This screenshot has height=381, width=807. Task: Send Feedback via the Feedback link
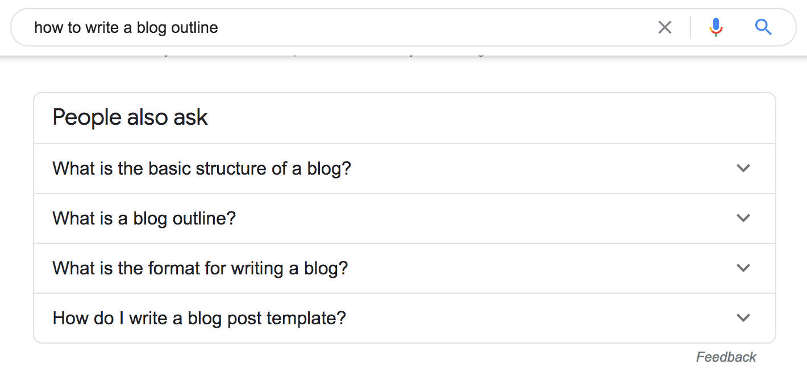726,357
